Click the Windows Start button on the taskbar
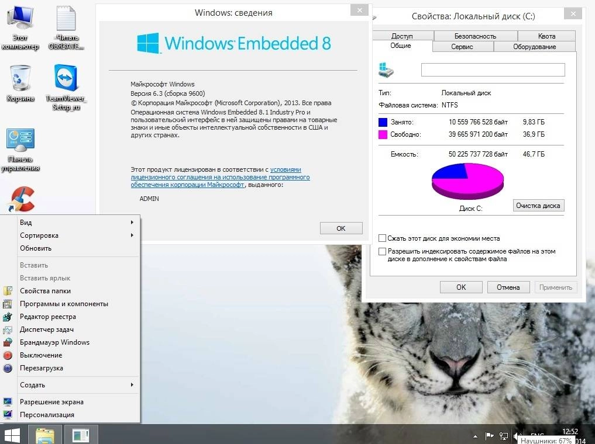Viewport: 595px width, 444px height. click(12, 435)
